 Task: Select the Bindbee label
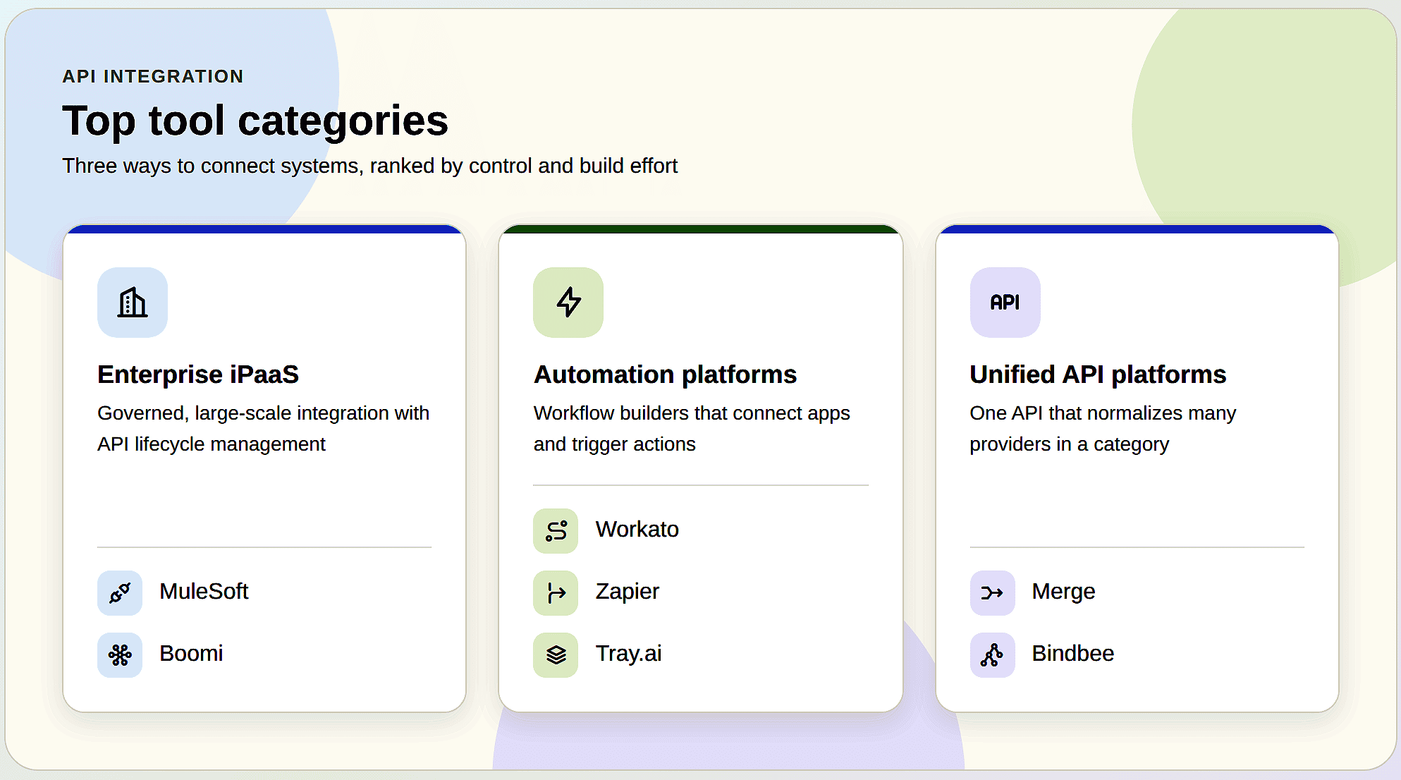tap(1072, 653)
